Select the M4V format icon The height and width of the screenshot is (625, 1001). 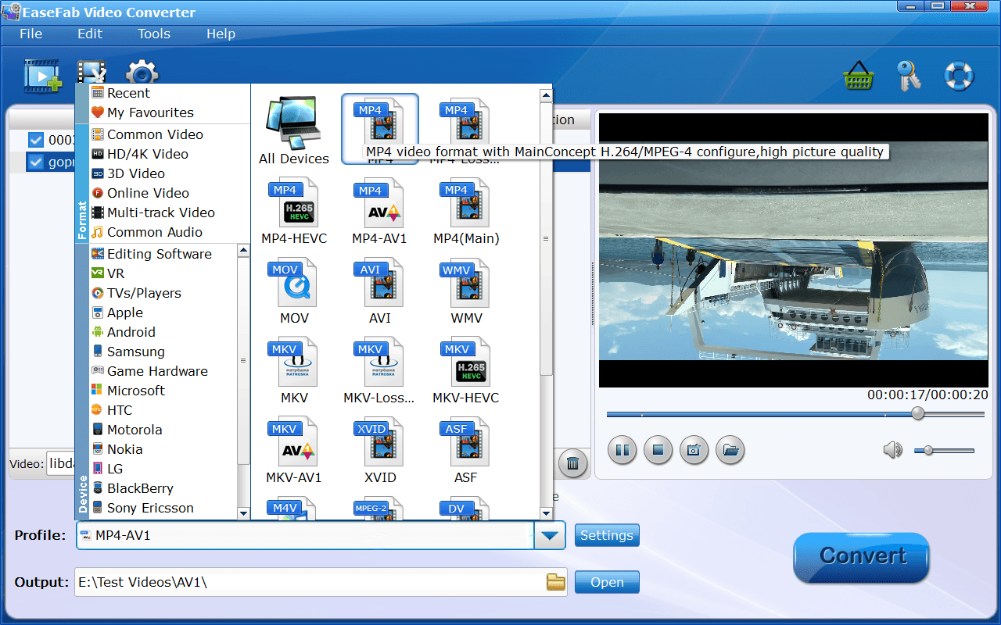(294, 508)
